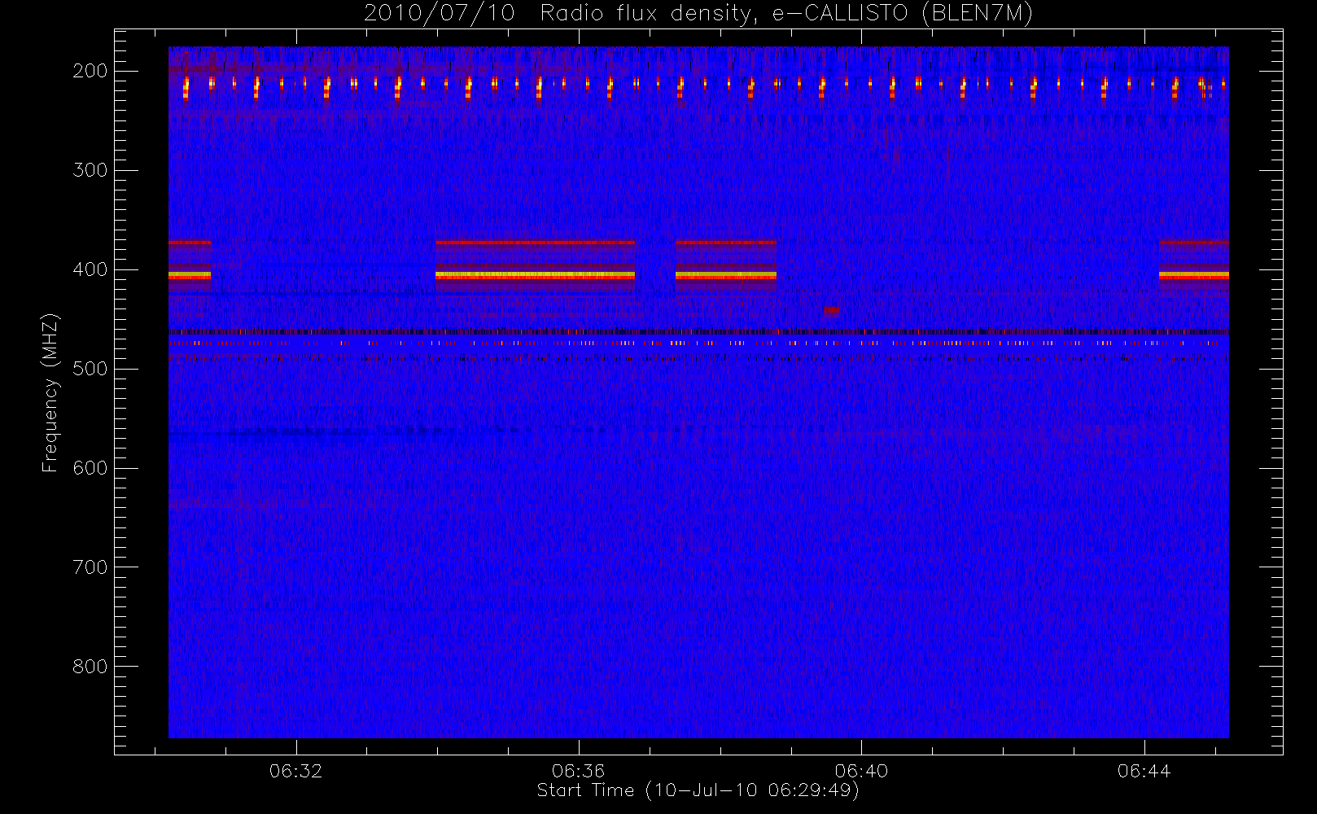This screenshot has width=1317, height=814.
Task: Click the 500 frequency tick label
Action: pyautogui.click(x=90, y=369)
